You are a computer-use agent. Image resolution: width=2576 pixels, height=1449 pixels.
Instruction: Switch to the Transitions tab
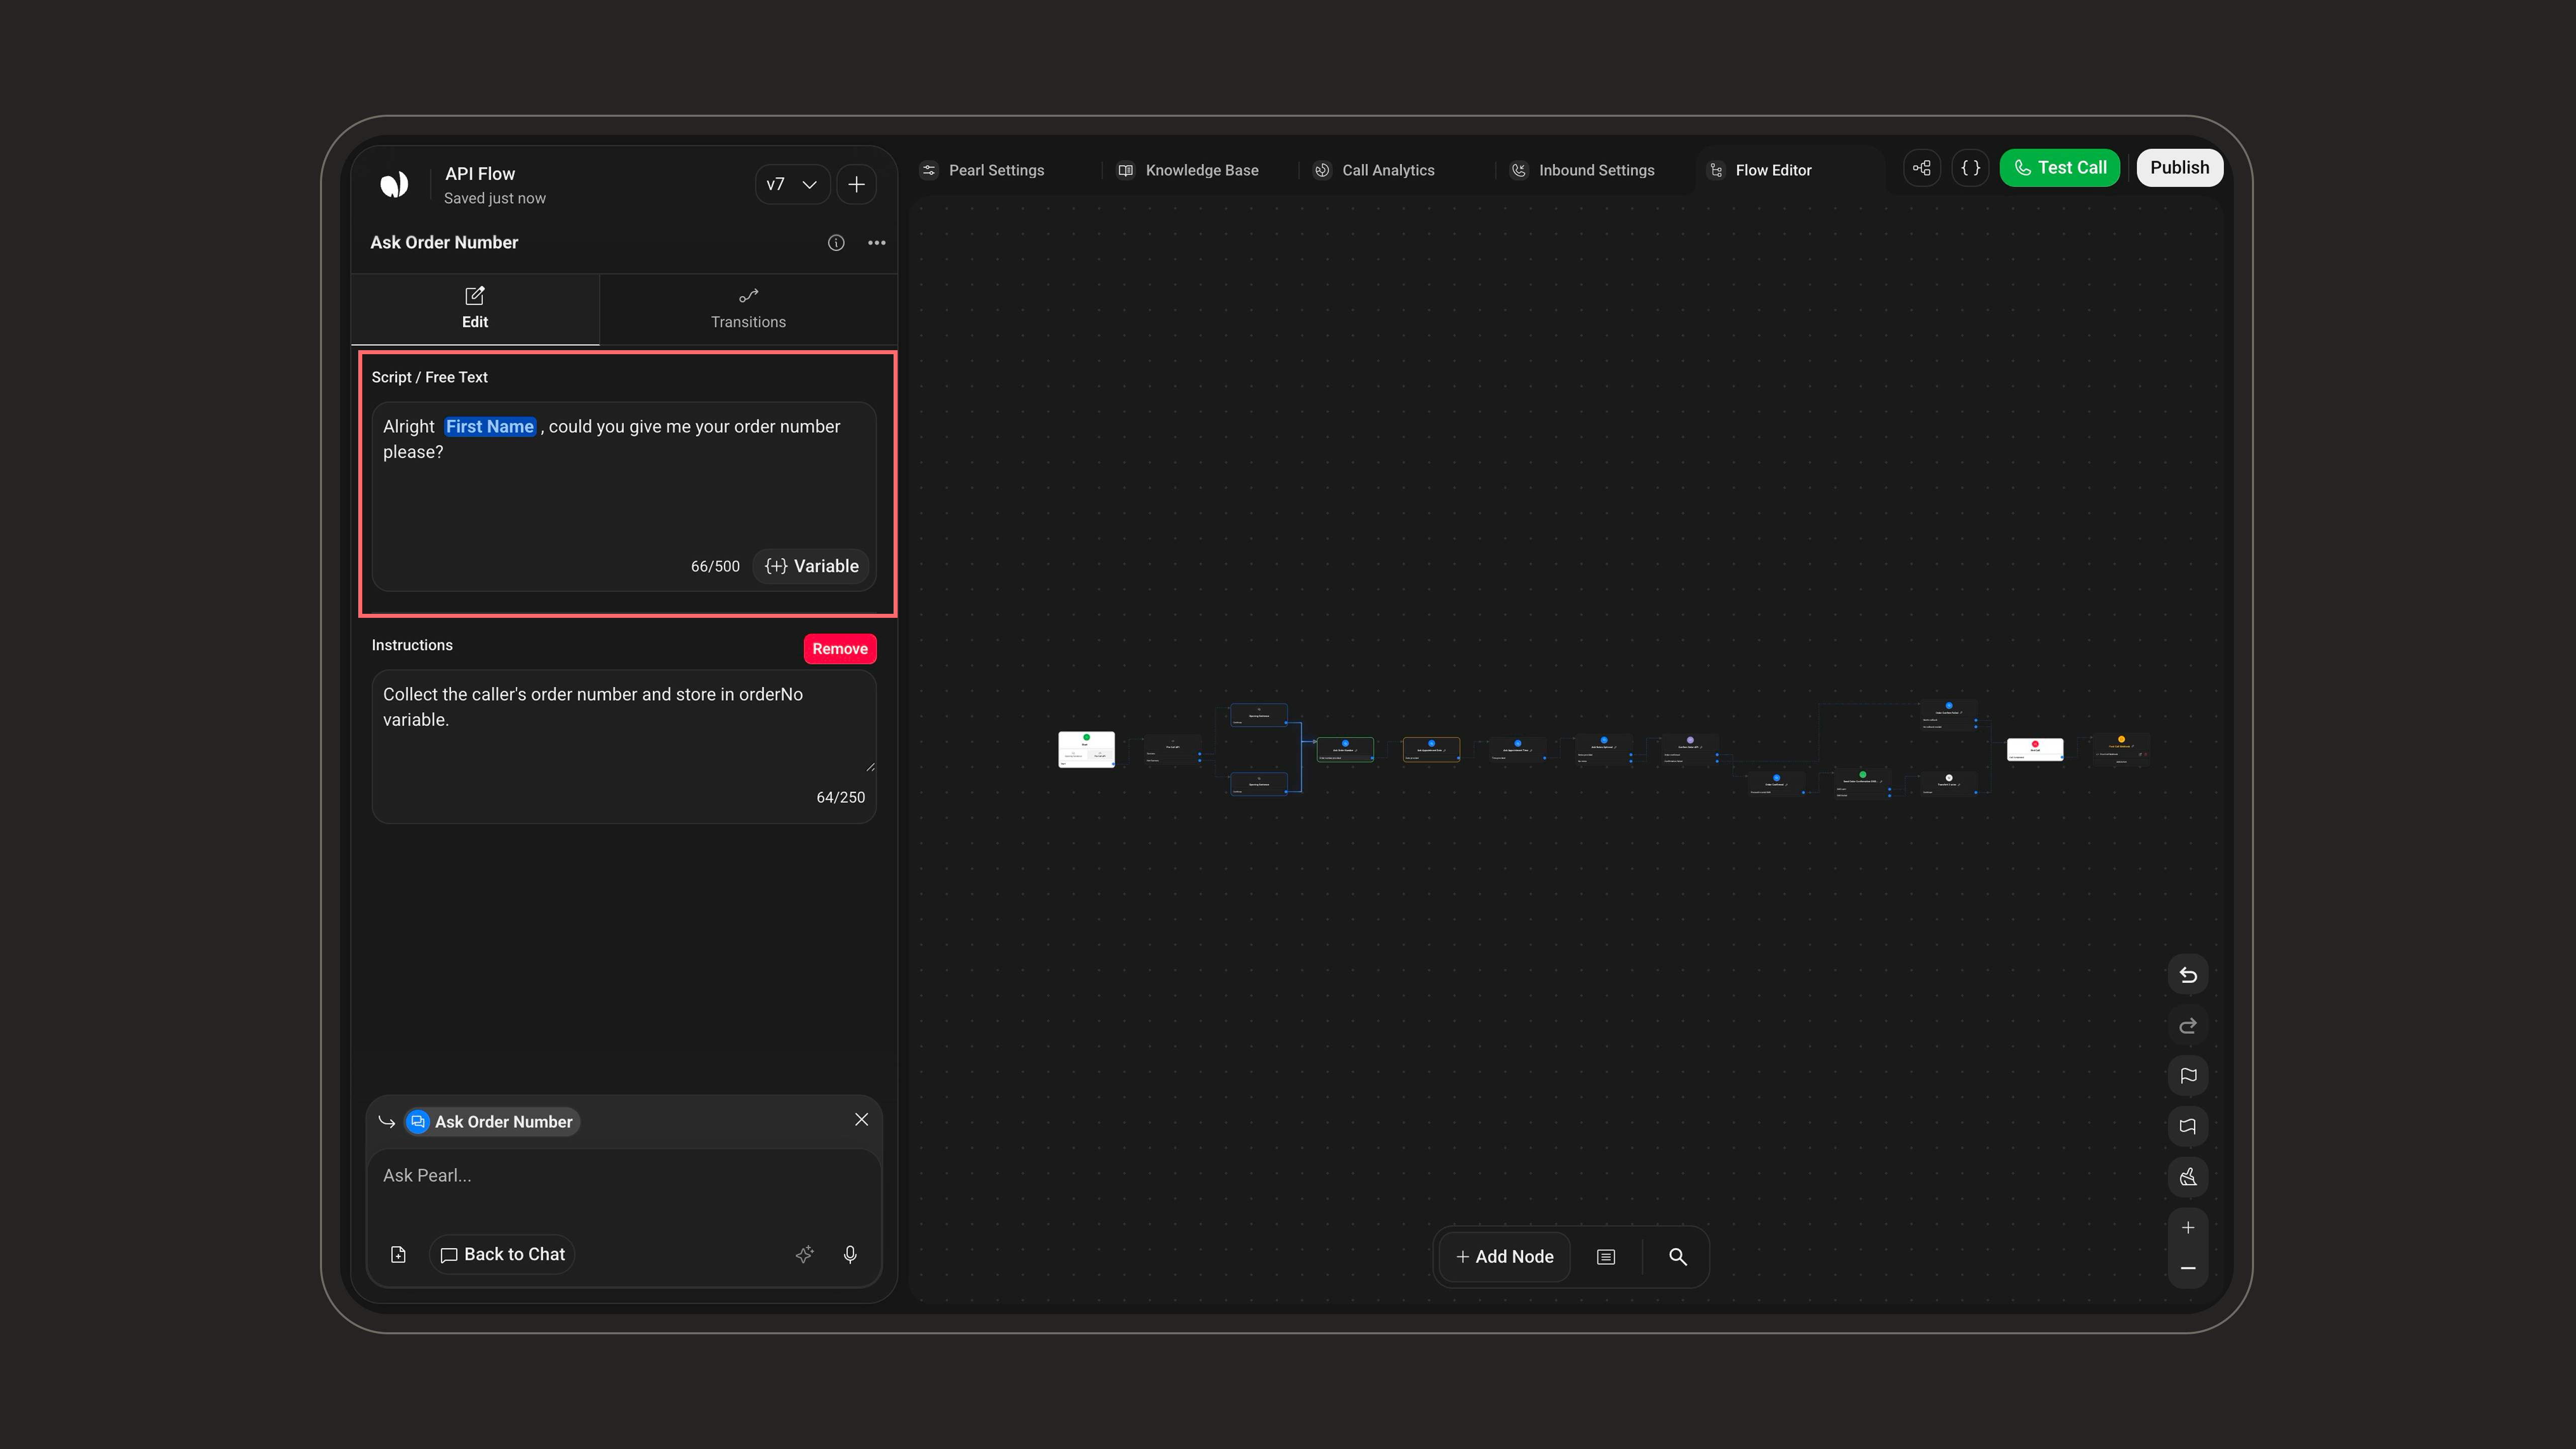coord(748,308)
